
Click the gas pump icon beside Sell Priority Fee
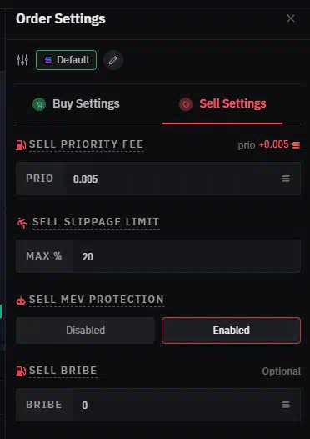[21, 145]
